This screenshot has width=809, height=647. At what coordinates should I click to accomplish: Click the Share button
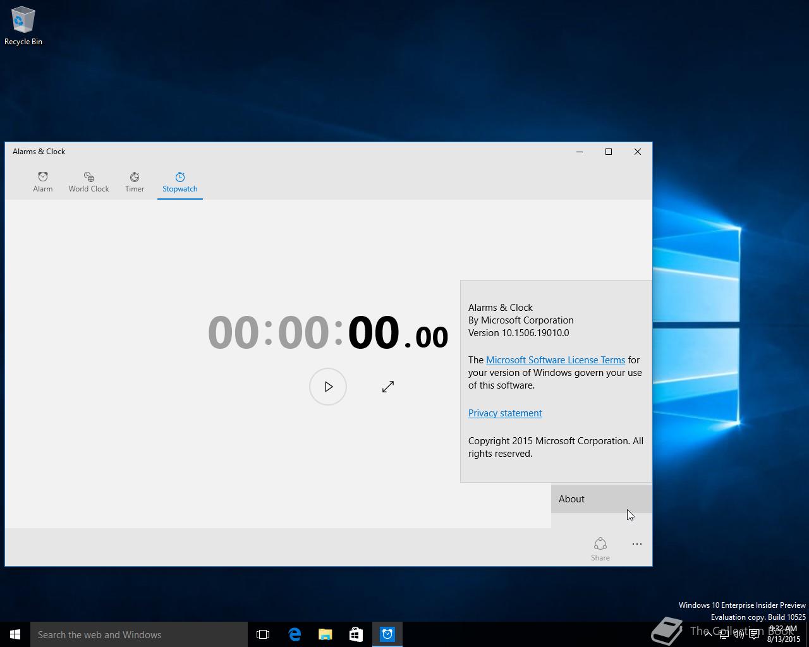tap(600, 548)
